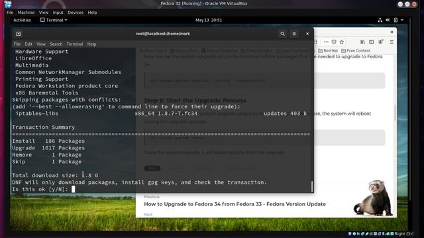424x238 pixels.
Task: Toggle Firefox sidebar icon
Action: (371, 42)
